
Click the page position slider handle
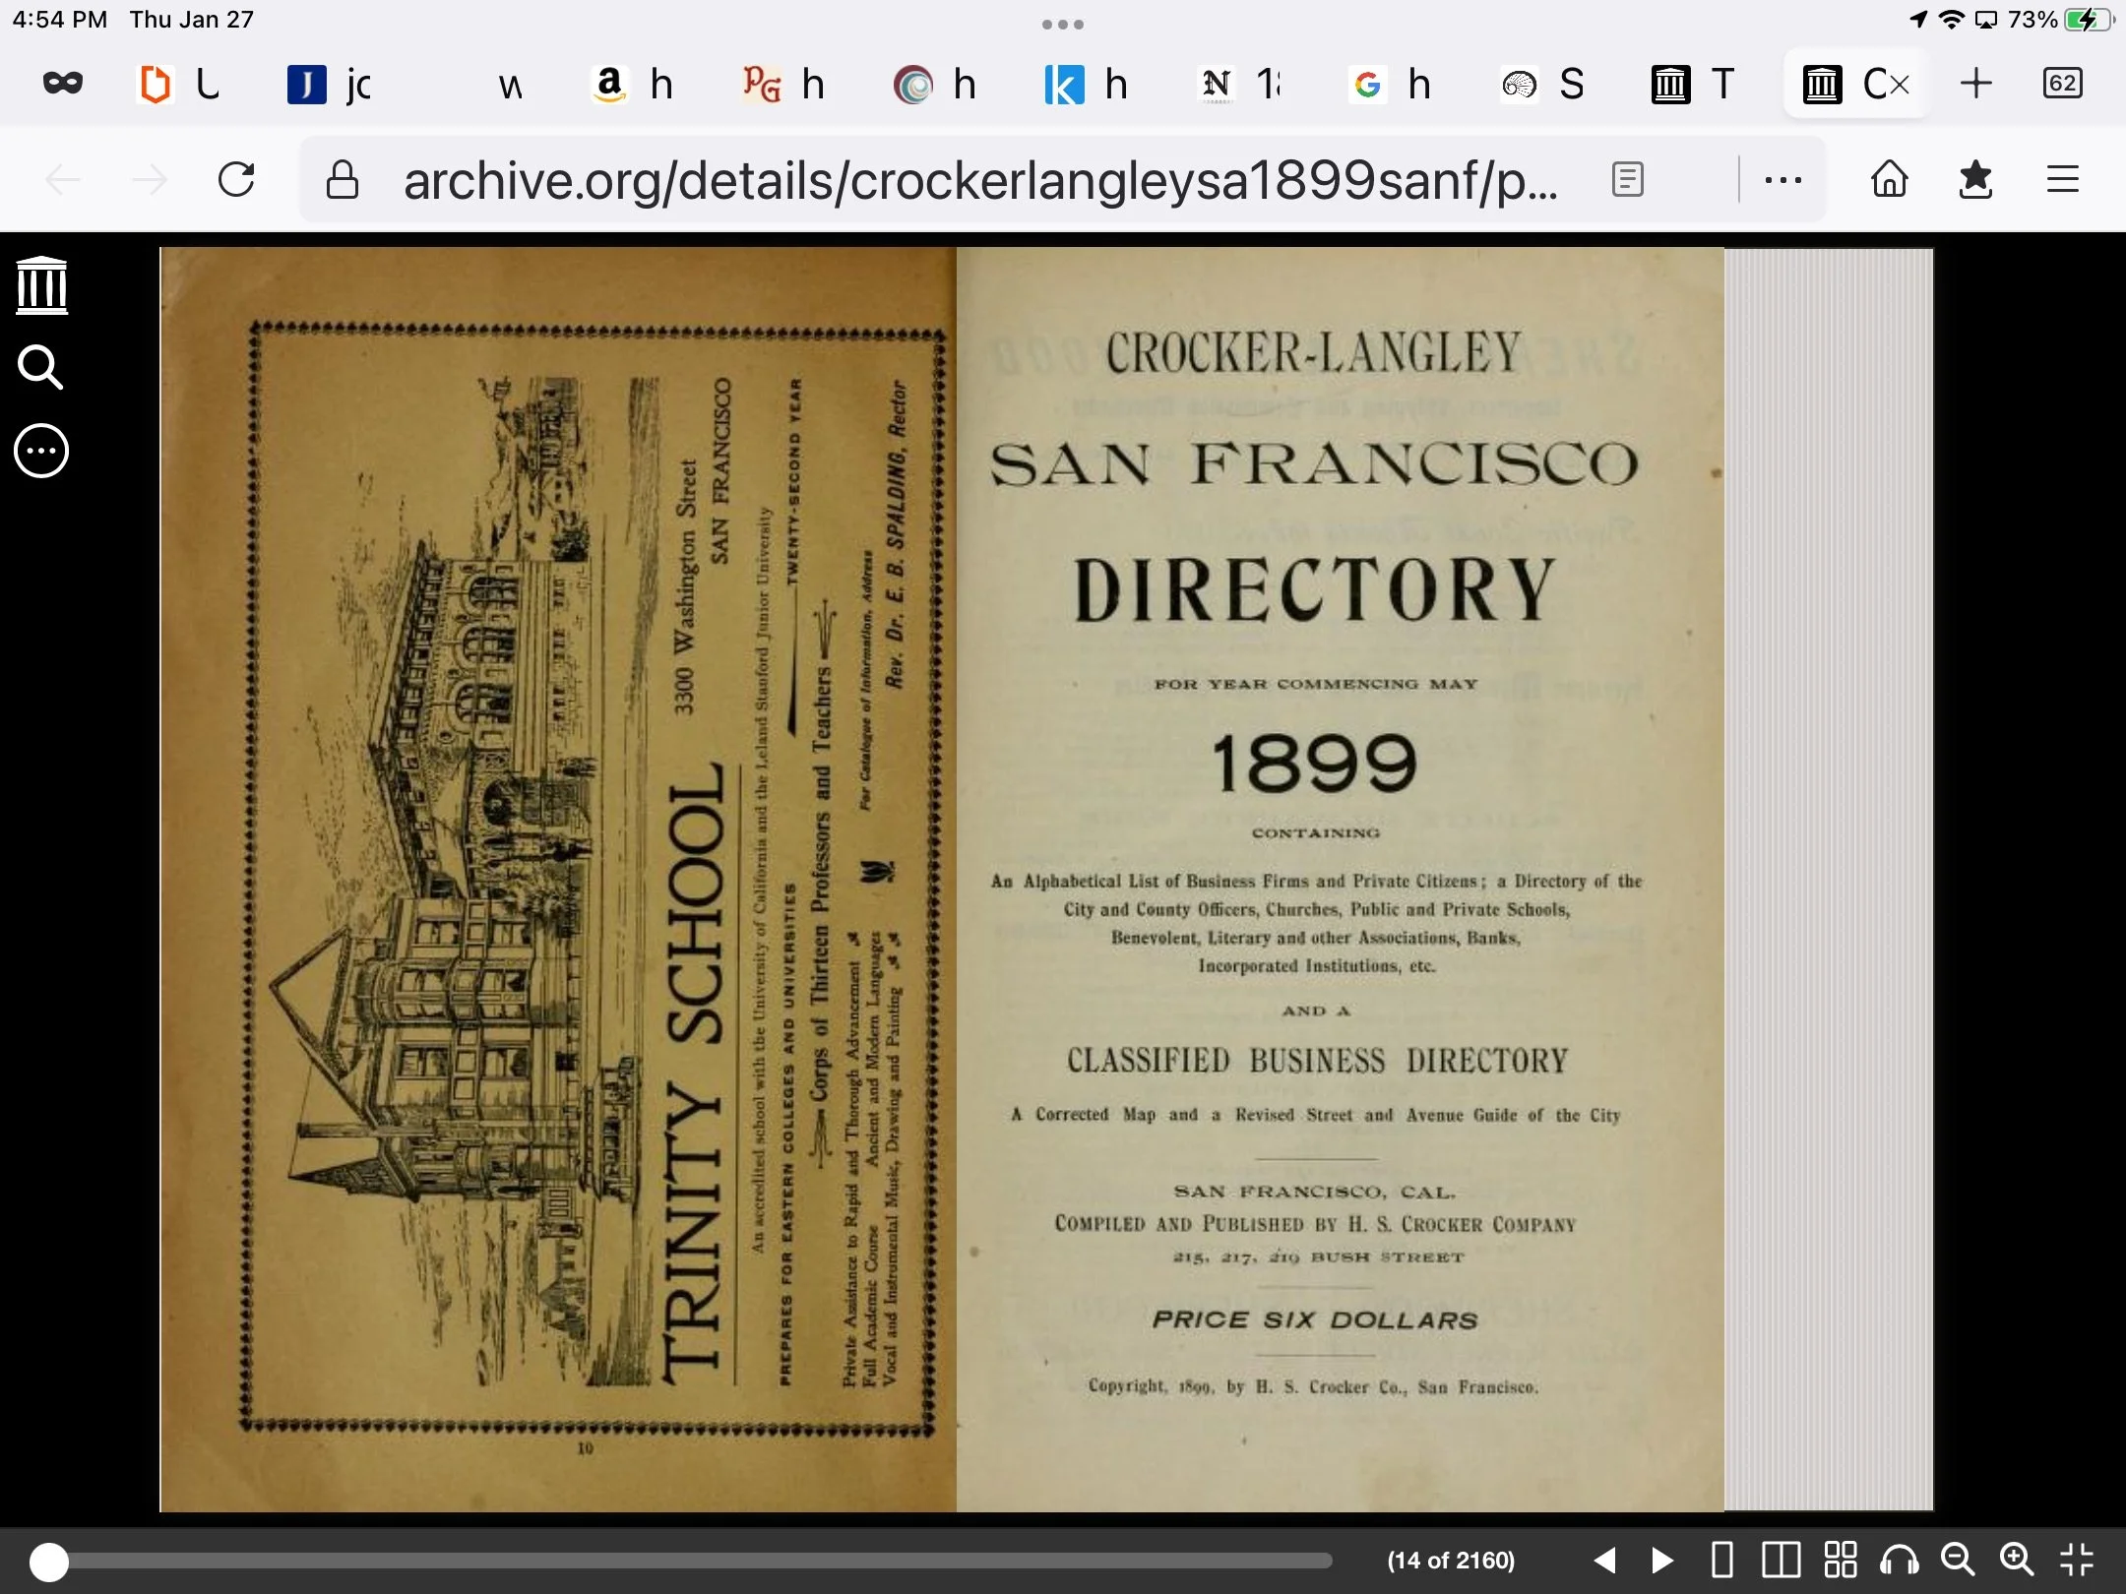(x=49, y=1562)
